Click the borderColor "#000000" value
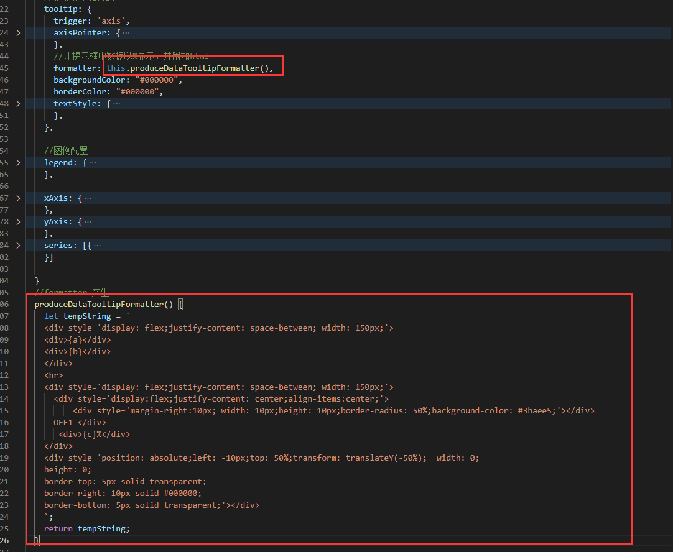This screenshot has width=673, height=552. (137, 92)
